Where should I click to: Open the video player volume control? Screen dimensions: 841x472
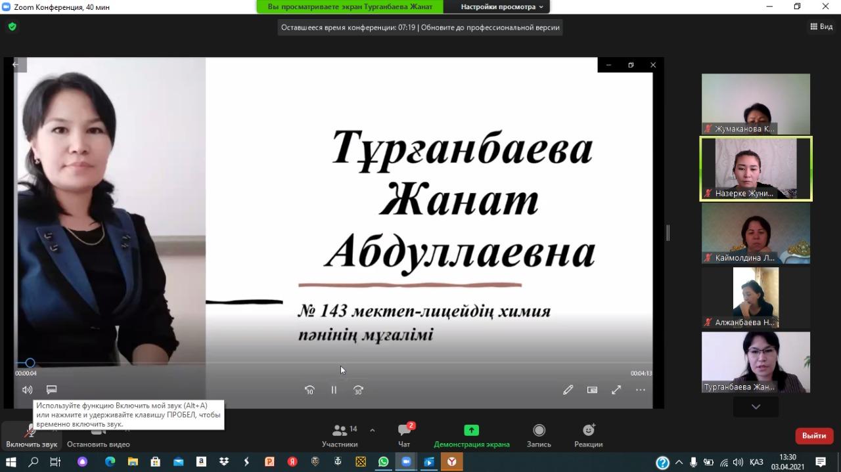click(26, 389)
